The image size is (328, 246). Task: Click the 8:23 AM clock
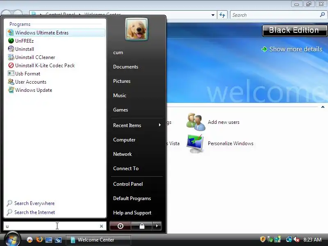(312, 239)
